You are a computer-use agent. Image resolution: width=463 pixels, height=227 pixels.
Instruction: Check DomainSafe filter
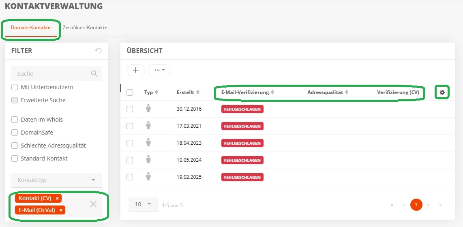15,133
